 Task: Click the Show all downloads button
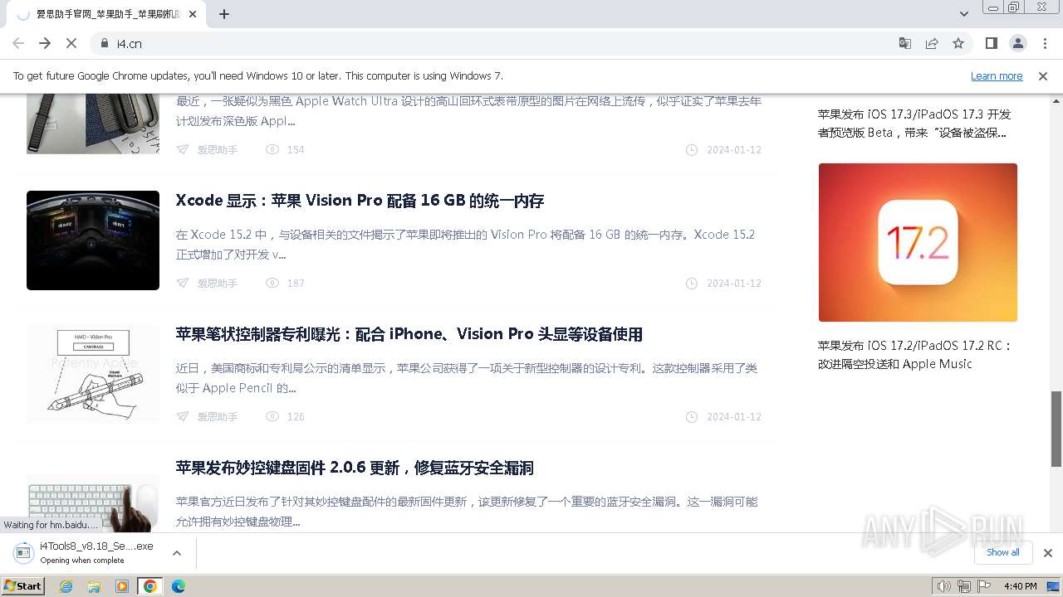click(1002, 553)
